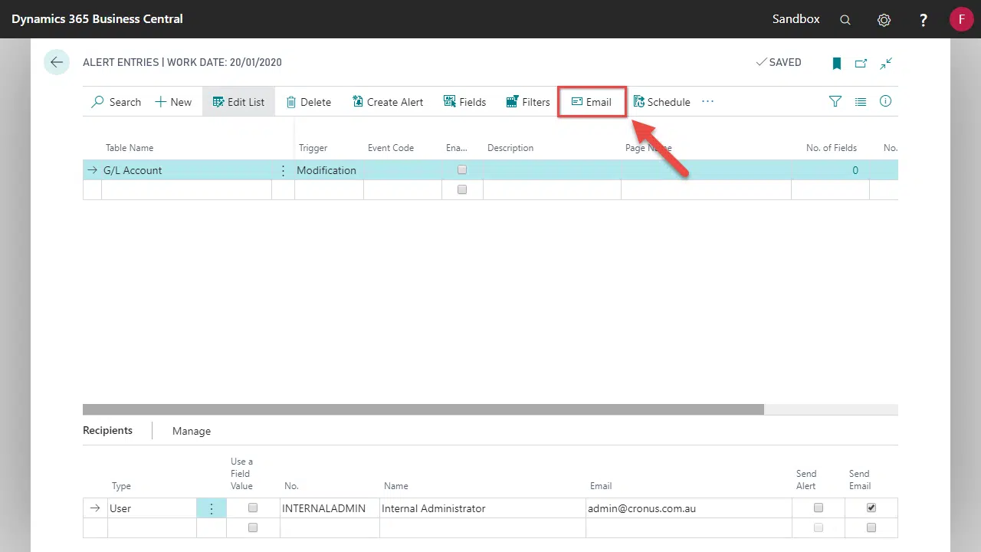Click the Schedule action
The image size is (981, 552).
661,102
